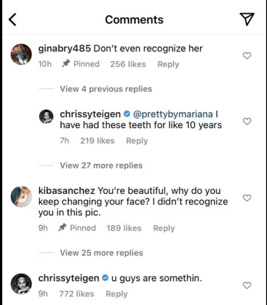Open ginabry485 username link

tap(64, 48)
